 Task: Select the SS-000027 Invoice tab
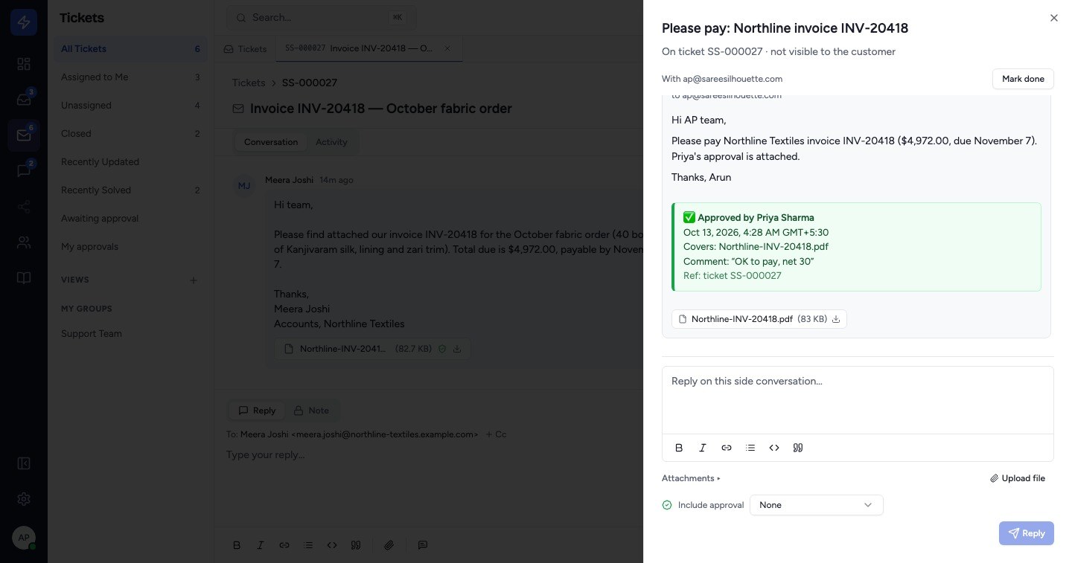click(369, 48)
